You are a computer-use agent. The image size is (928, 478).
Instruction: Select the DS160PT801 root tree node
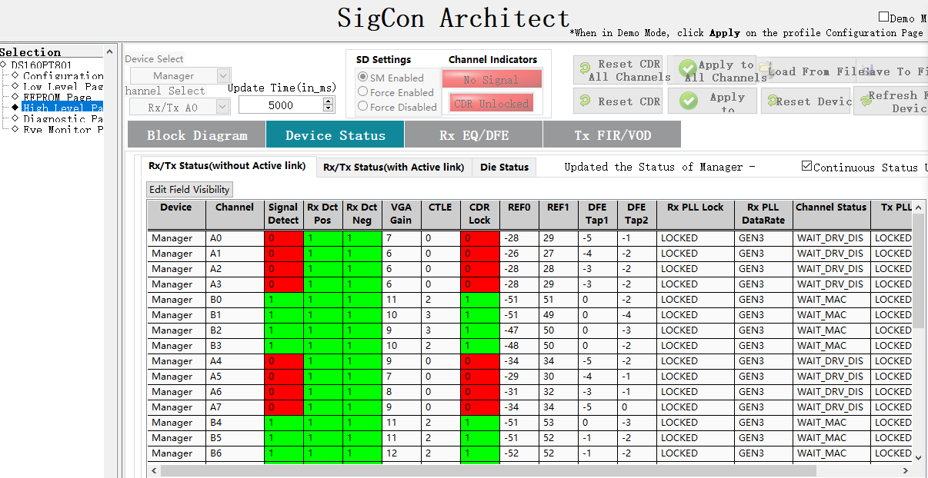[x=41, y=65]
